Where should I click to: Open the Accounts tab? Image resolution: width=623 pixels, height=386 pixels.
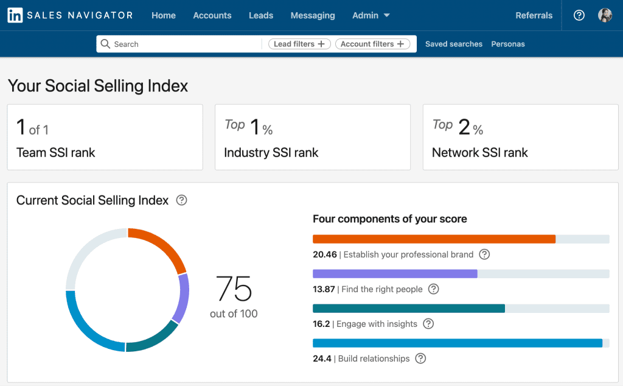click(x=212, y=15)
